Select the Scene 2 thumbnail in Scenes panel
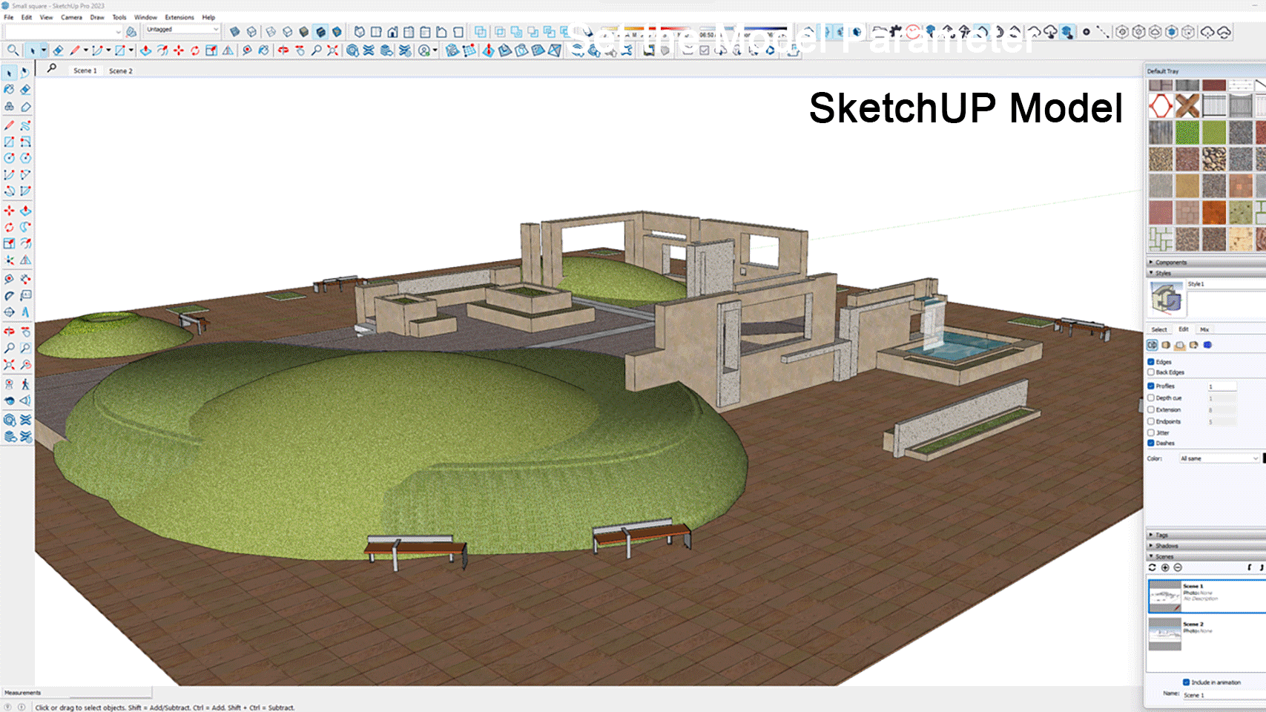Image resolution: width=1266 pixels, height=712 pixels. (x=1164, y=635)
